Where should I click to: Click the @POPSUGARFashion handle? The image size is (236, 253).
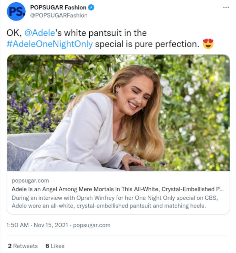[x=59, y=15]
